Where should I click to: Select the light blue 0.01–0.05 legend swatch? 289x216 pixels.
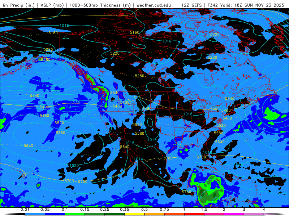point(35,214)
